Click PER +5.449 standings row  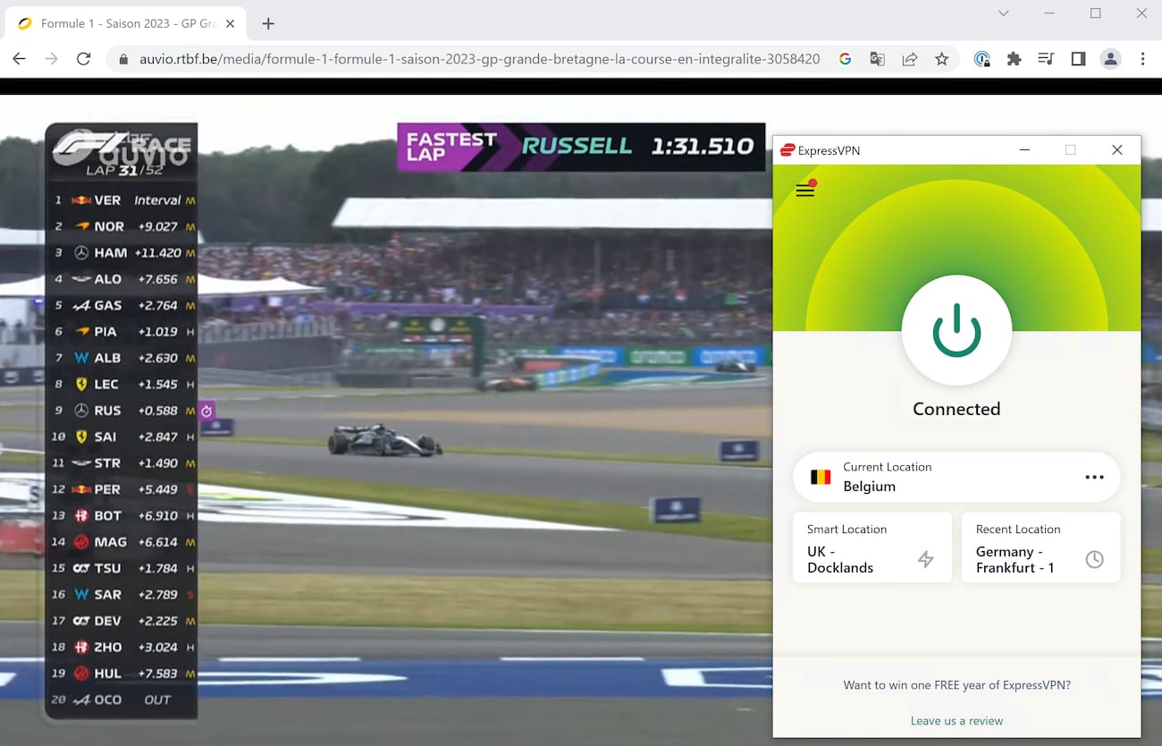122,489
